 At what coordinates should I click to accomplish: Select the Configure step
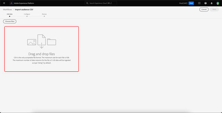tap(27, 15)
